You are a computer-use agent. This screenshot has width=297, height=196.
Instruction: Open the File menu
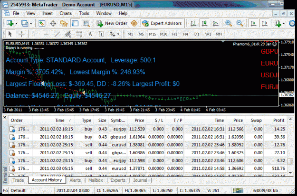point(16,13)
